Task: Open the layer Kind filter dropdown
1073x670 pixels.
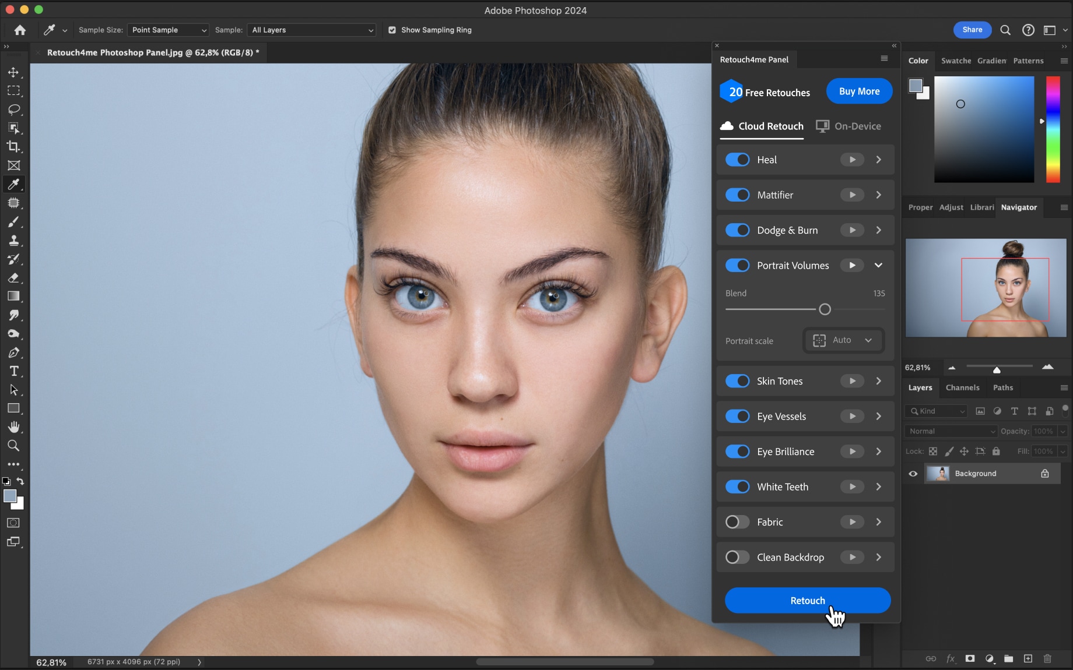Action: coord(936,411)
